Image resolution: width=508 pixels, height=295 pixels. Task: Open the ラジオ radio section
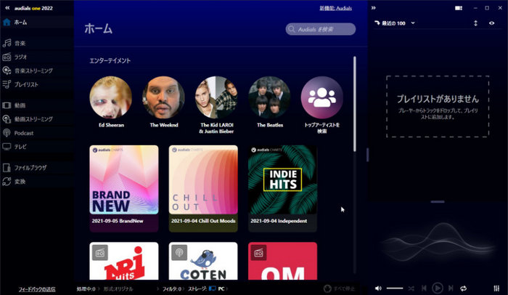click(x=36, y=57)
